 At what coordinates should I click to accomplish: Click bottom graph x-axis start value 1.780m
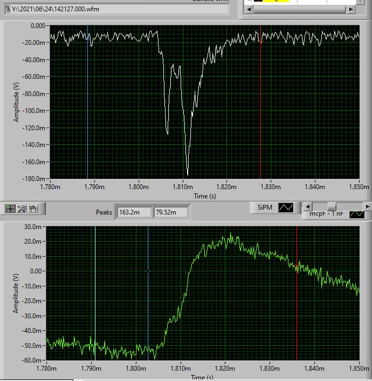click(x=46, y=369)
